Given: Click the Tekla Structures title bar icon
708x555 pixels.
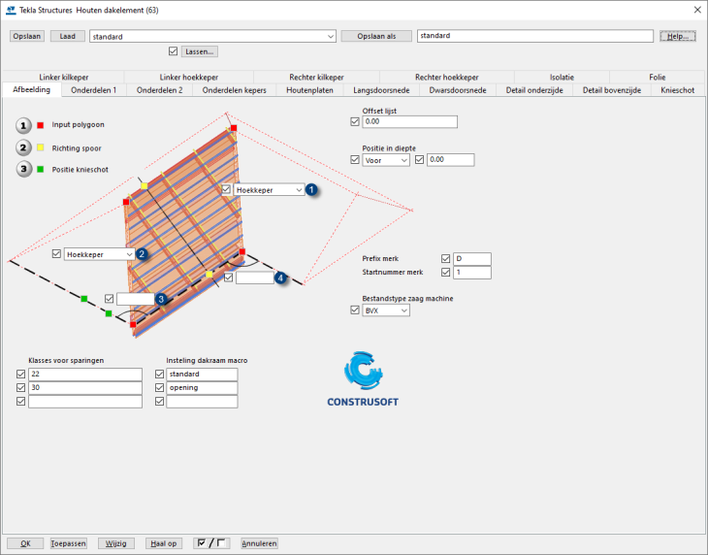Looking at the screenshot, I should tap(11, 10).
